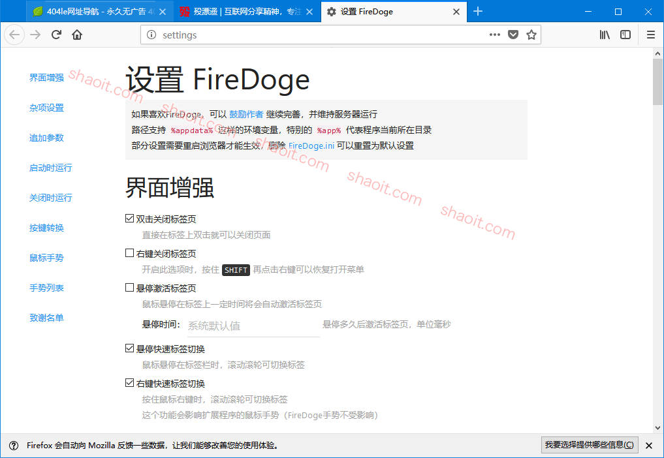Toggle 右键快速标签切换 checkbox
The image size is (664, 458).
point(129,383)
